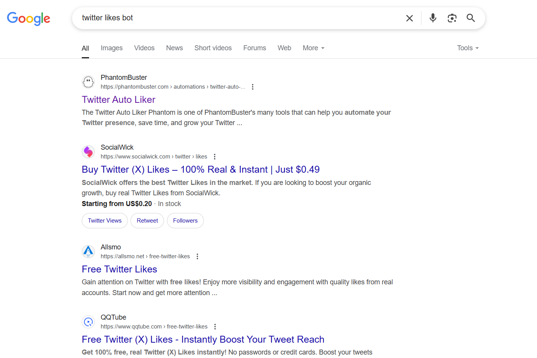Image resolution: width=537 pixels, height=358 pixels.
Task: Open the Short videos tab
Action: tap(213, 48)
